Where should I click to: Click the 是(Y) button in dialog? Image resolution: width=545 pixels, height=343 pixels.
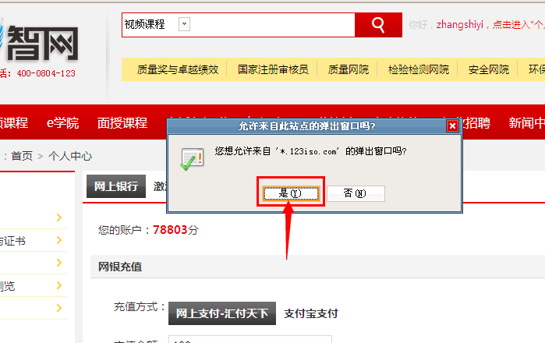point(291,193)
